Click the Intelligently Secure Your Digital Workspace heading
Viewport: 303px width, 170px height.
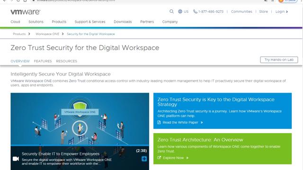tap(61, 74)
